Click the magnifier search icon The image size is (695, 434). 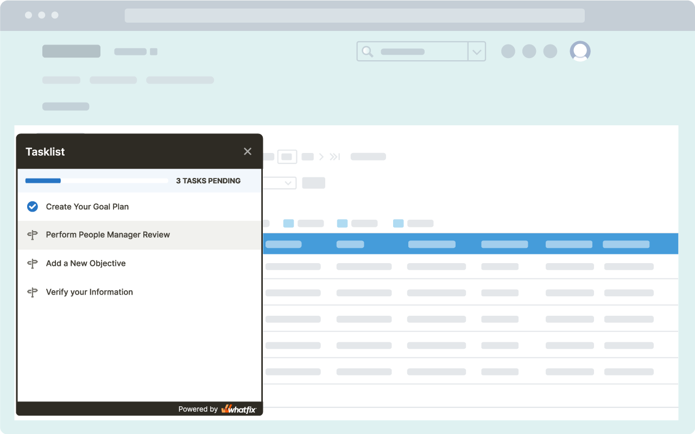368,52
